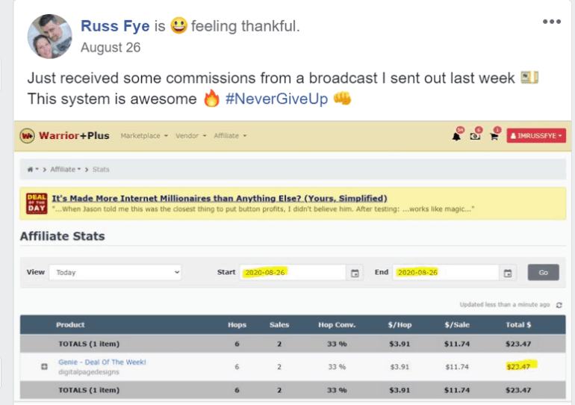Click the money payments icon
The image size is (575, 405).
[x=475, y=137]
